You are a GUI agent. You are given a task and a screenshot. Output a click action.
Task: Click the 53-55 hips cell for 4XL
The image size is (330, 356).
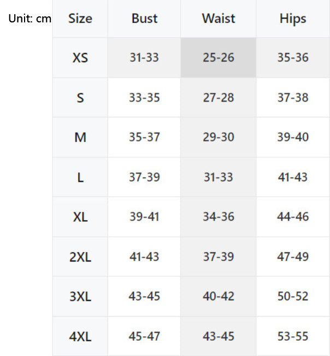293,336
